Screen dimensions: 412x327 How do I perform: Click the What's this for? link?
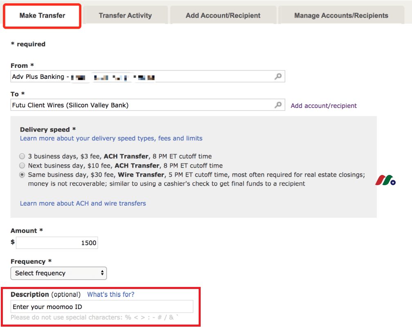coord(111,294)
